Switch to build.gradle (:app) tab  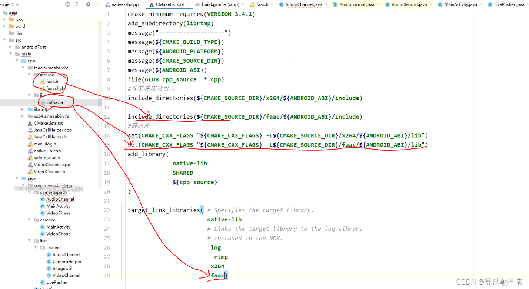pyautogui.click(x=220, y=4)
